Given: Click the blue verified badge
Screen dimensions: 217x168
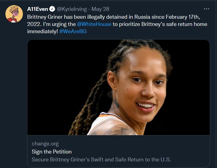Looking at the screenshot, I should [52, 9].
